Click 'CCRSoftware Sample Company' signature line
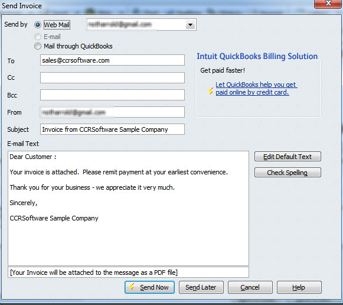Screen dimensions: 343x305 click(x=54, y=218)
